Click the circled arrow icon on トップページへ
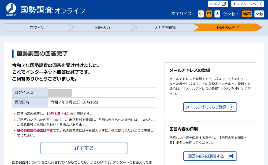The image size is (268, 165). coord(260,4)
